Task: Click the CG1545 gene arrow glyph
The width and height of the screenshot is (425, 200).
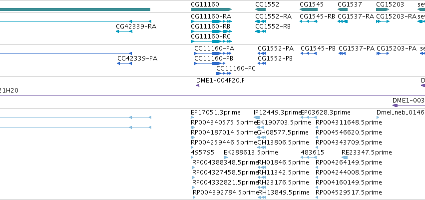Action: coord(309,9)
